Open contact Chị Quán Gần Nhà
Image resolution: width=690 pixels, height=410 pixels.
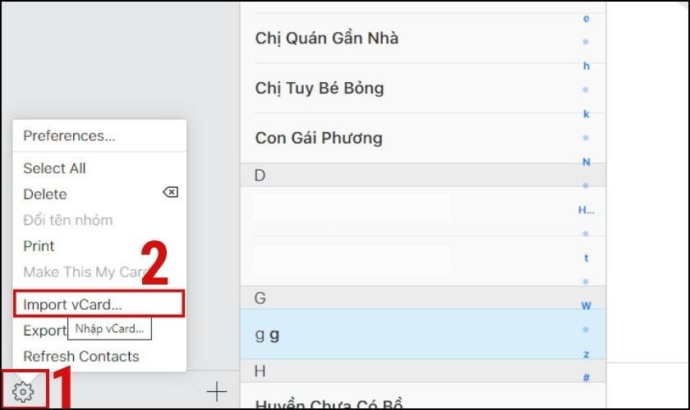pyautogui.click(x=327, y=39)
